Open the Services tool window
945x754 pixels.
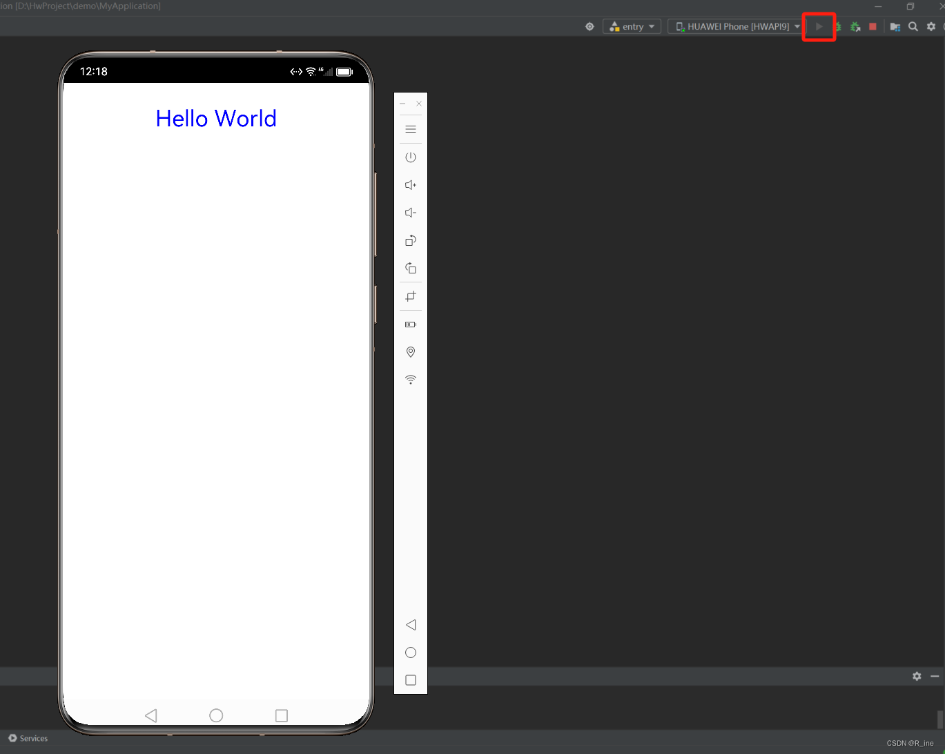tap(28, 738)
